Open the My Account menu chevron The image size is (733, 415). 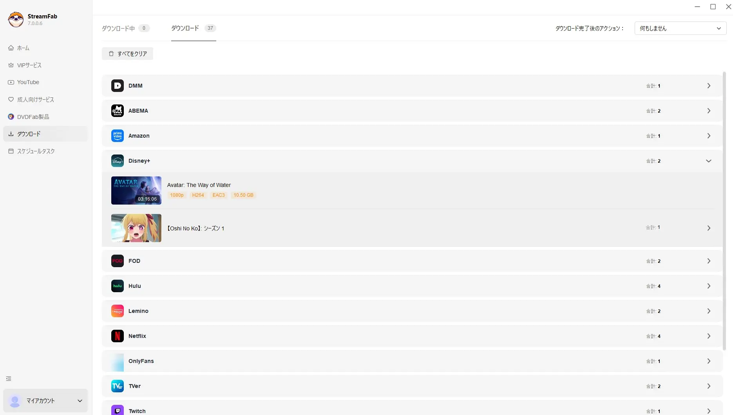point(80,401)
